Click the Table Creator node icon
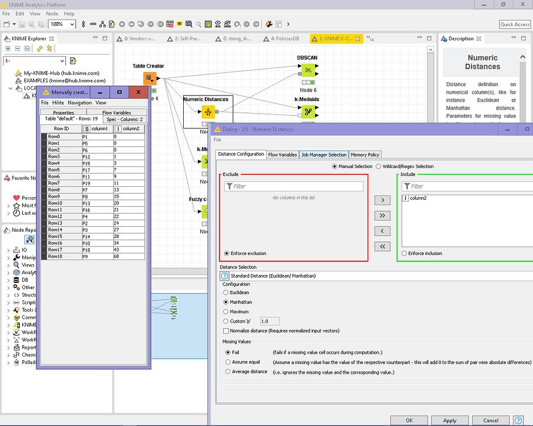 (149, 78)
